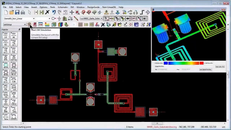Open the substrate editor layered icon
The width and height of the screenshot is (231, 130).
point(47,25)
